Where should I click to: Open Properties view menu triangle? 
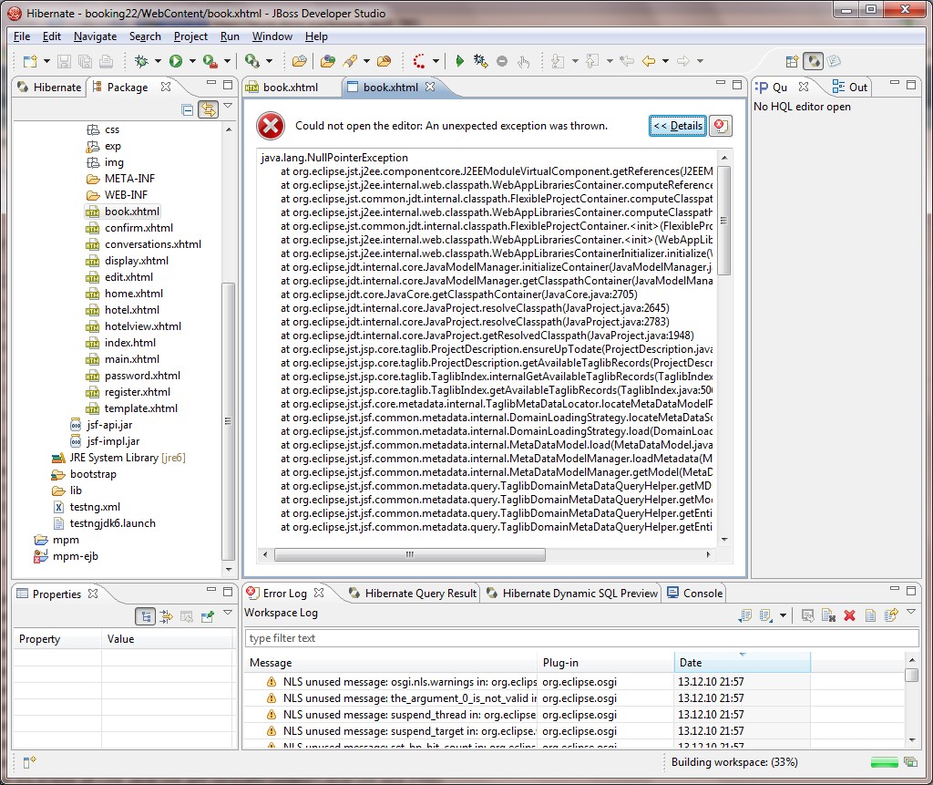[x=227, y=613]
